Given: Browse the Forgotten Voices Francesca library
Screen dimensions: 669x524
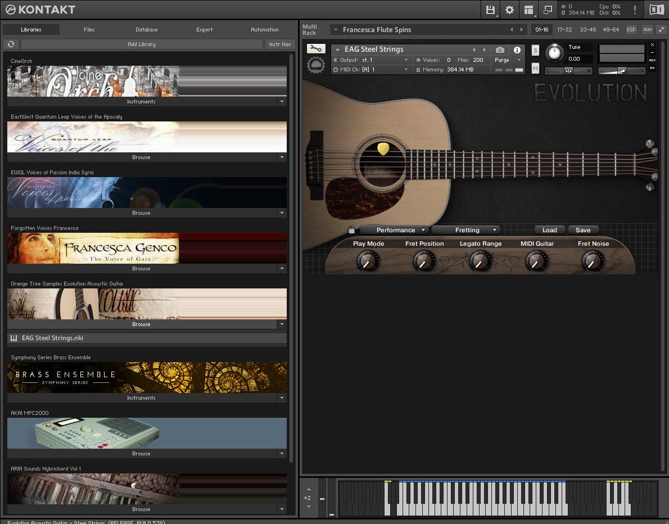Looking at the screenshot, I should [141, 268].
